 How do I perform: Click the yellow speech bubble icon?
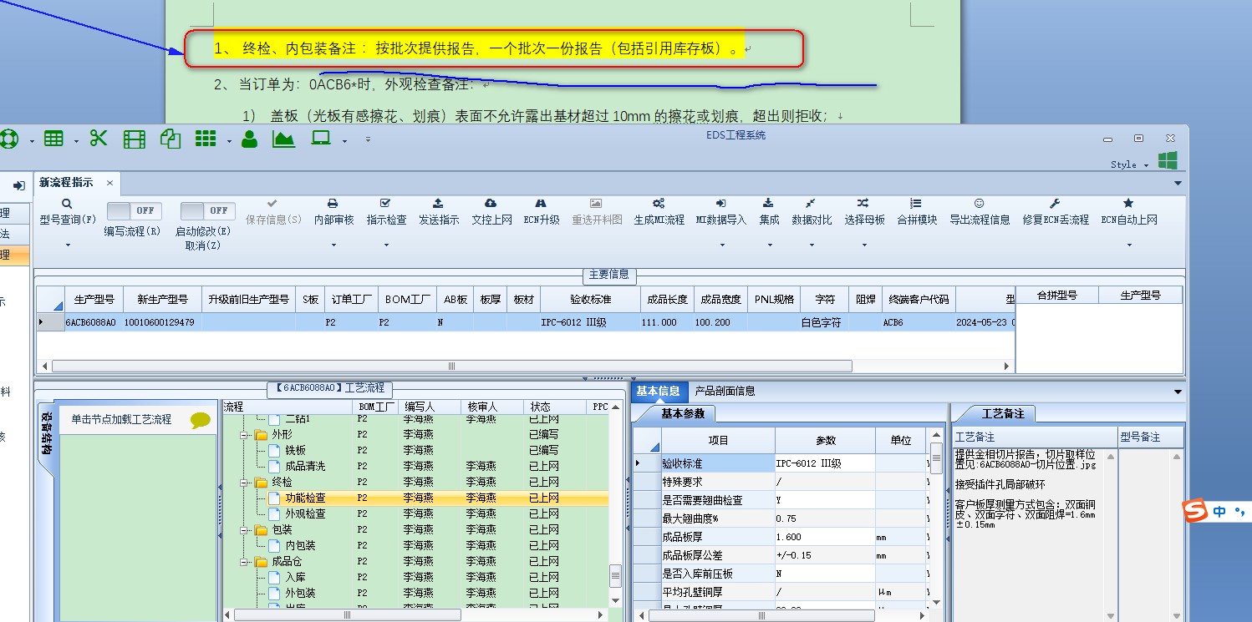[x=201, y=420]
